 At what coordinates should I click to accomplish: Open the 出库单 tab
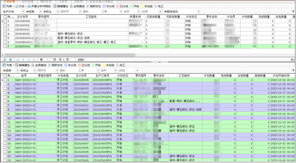pyautogui.click(x=78, y=1)
